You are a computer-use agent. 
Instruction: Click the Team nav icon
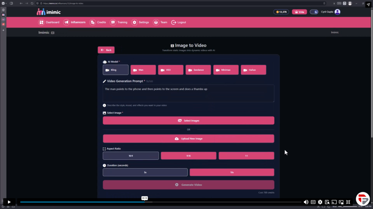point(156,22)
